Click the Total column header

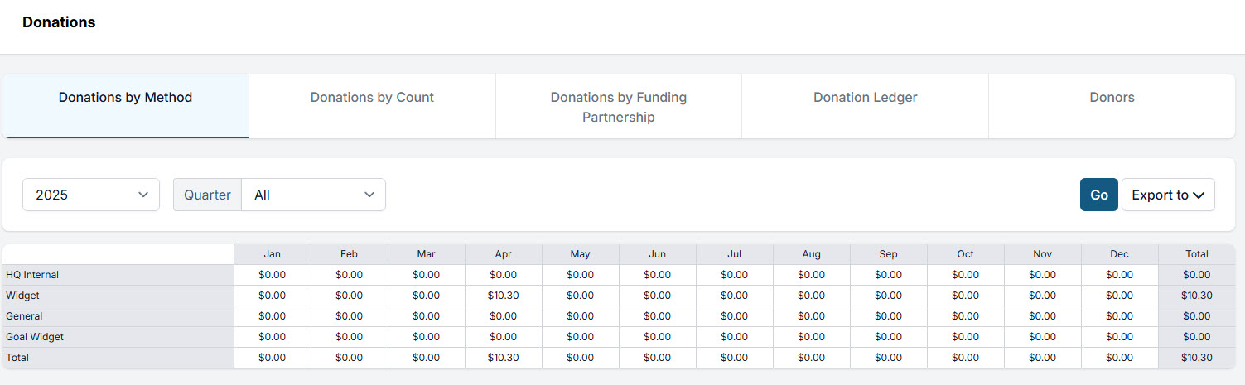tap(1197, 254)
